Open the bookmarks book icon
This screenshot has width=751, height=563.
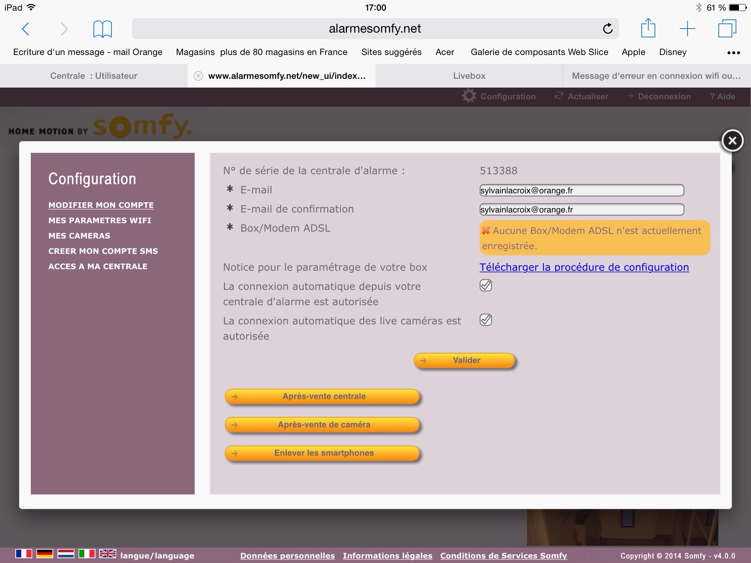click(x=102, y=29)
